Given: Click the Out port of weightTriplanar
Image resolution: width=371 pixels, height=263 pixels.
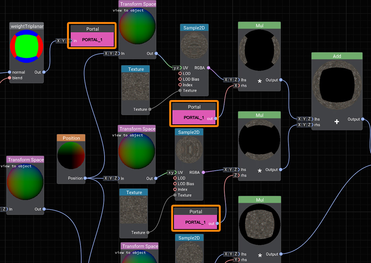Looking at the screenshot, I should (x=44, y=72).
